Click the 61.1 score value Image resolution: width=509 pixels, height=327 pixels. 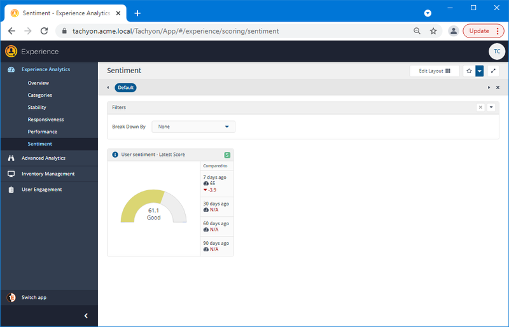click(x=153, y=211)
